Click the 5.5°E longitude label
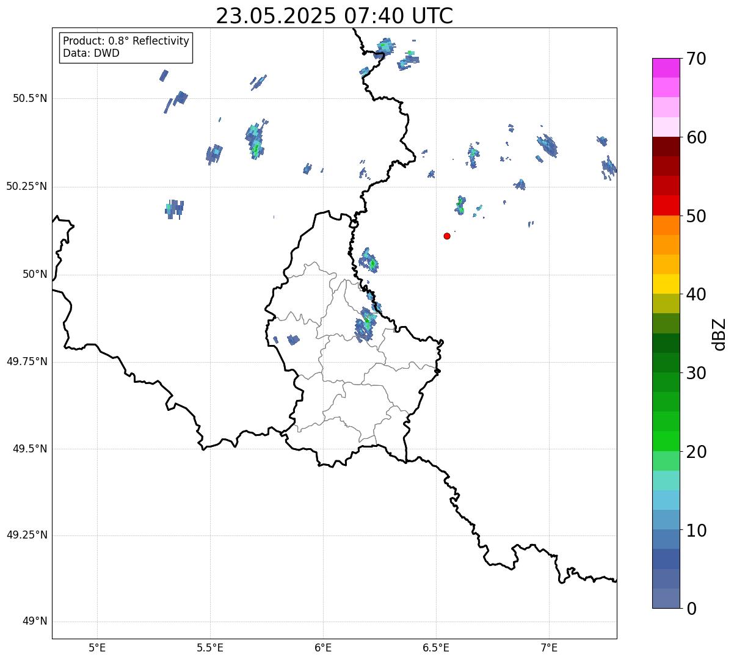This screenshot has width=734, height=660. tap(210, 647)
